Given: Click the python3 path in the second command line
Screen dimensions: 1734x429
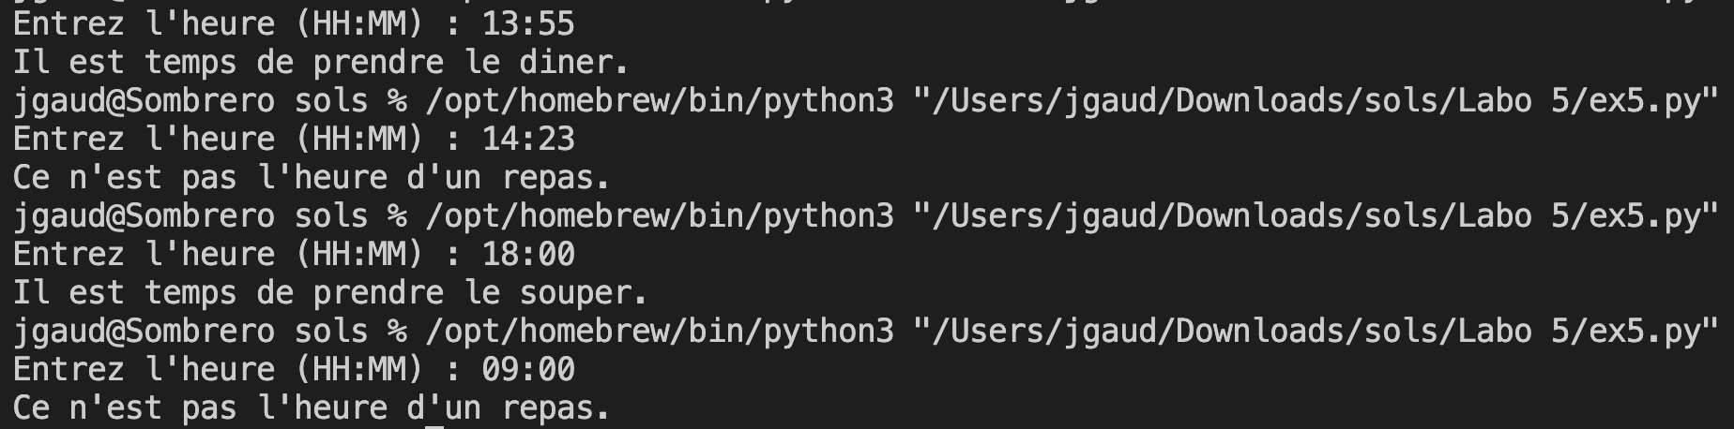Looking at the screenshot, I should click(x=660, y=215).
